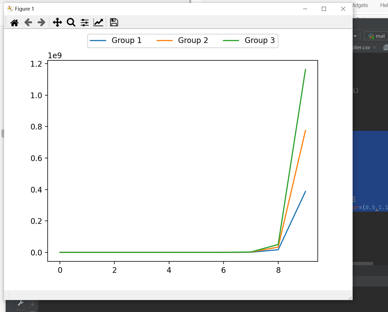This screenshot has height=312, width=388.
Task: Open the Configure subplots dialog
Action: [x=84, y=22]
